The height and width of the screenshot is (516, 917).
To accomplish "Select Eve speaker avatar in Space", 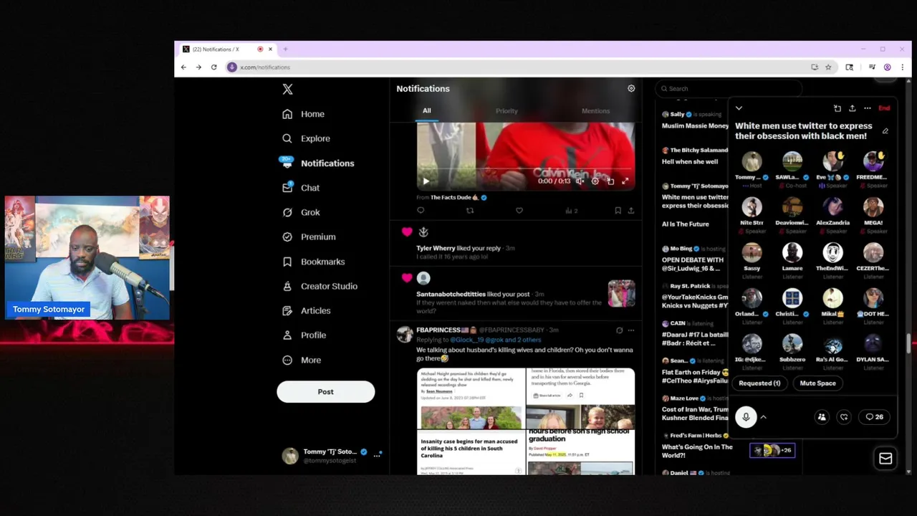I will (832, 162).
